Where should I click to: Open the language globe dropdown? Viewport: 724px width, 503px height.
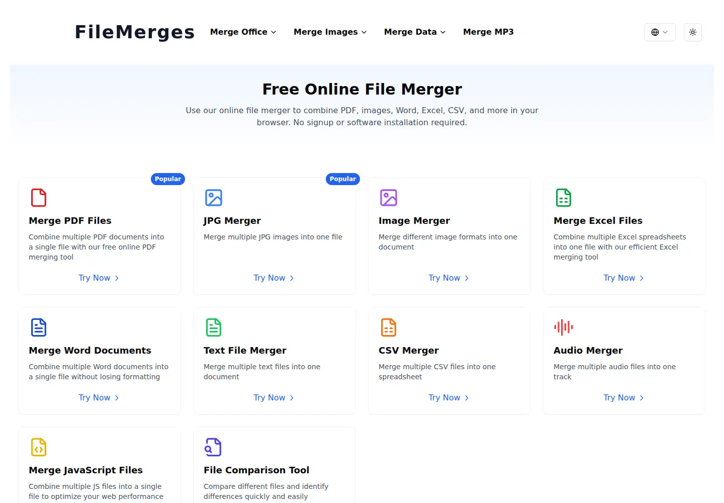[x=660, y=32]
